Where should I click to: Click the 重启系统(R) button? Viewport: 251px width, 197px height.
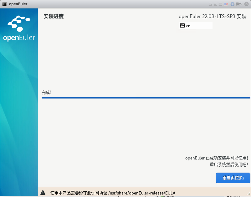pyautogui.click(x=233, y=178)
